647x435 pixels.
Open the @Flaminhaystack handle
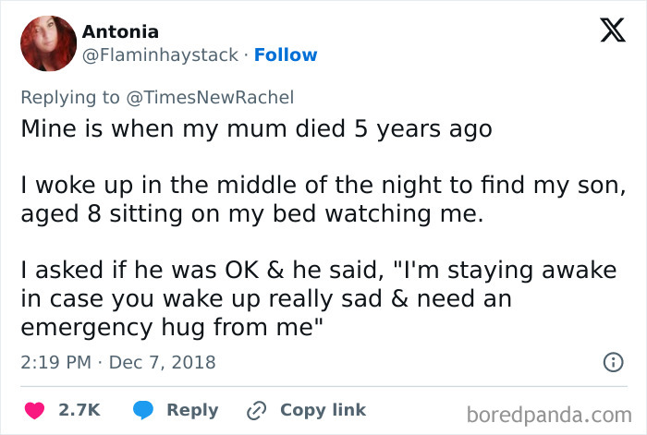pyautogui.click(x=162, y=55)
